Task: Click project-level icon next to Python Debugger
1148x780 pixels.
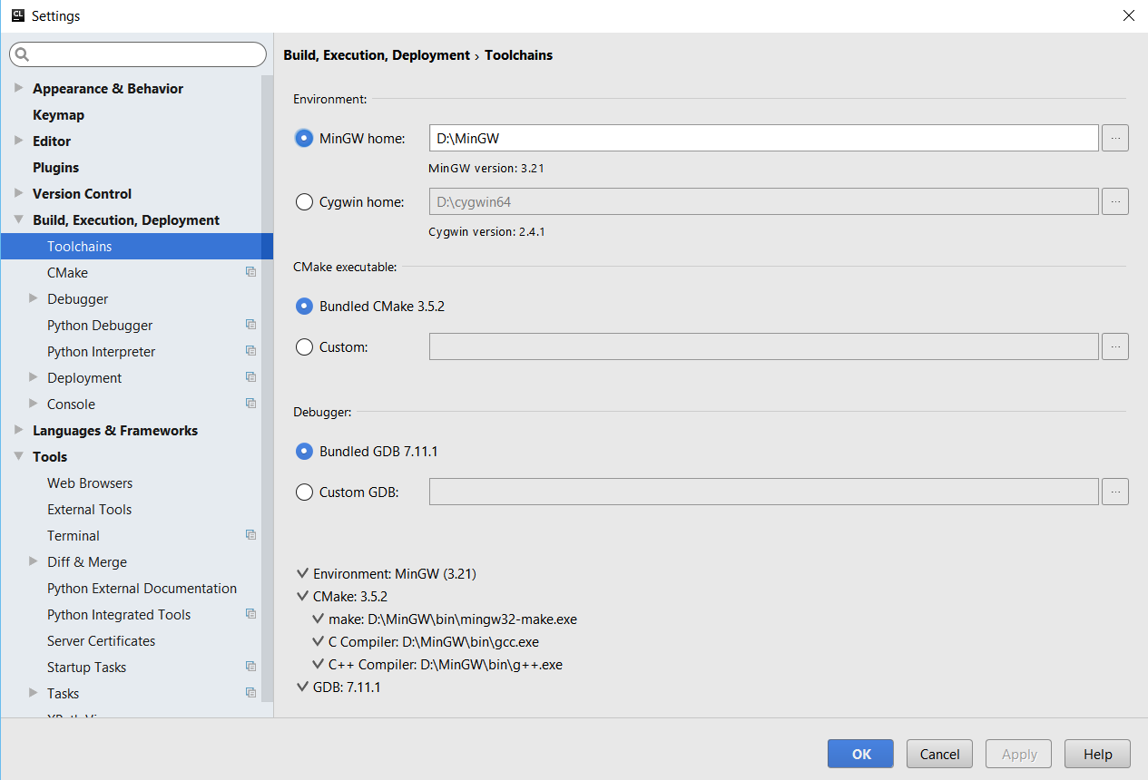Action: point(250,325)
